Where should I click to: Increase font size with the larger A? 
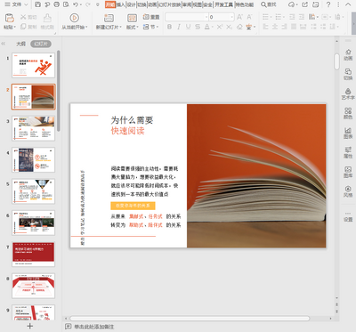tap(239, 17)
